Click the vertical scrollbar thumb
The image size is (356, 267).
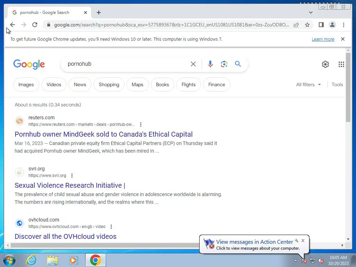(348, 87)
